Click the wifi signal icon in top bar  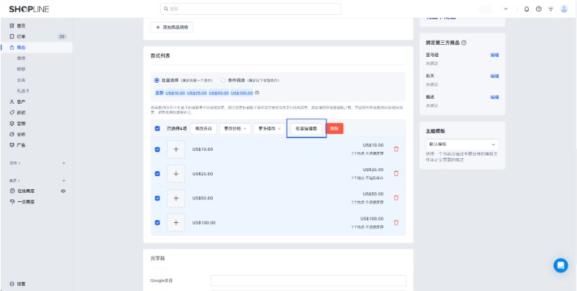coord(550,9)
